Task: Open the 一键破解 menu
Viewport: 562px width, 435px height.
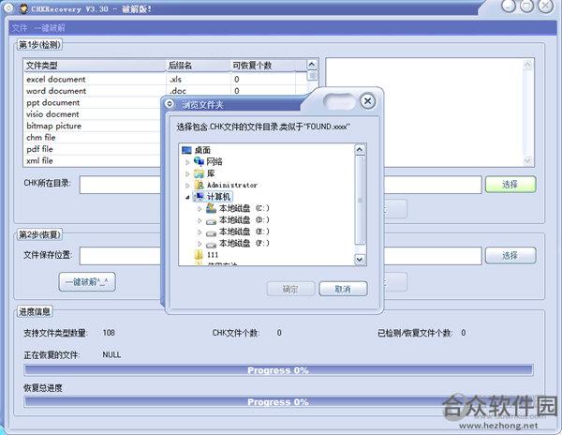Action: tap(50, 28)
